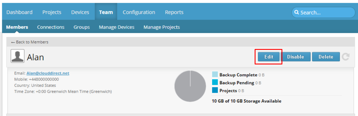Viewport: 358px width, 116px height.
Task: Click the storage usage pie chart
Action: [190, 86]
